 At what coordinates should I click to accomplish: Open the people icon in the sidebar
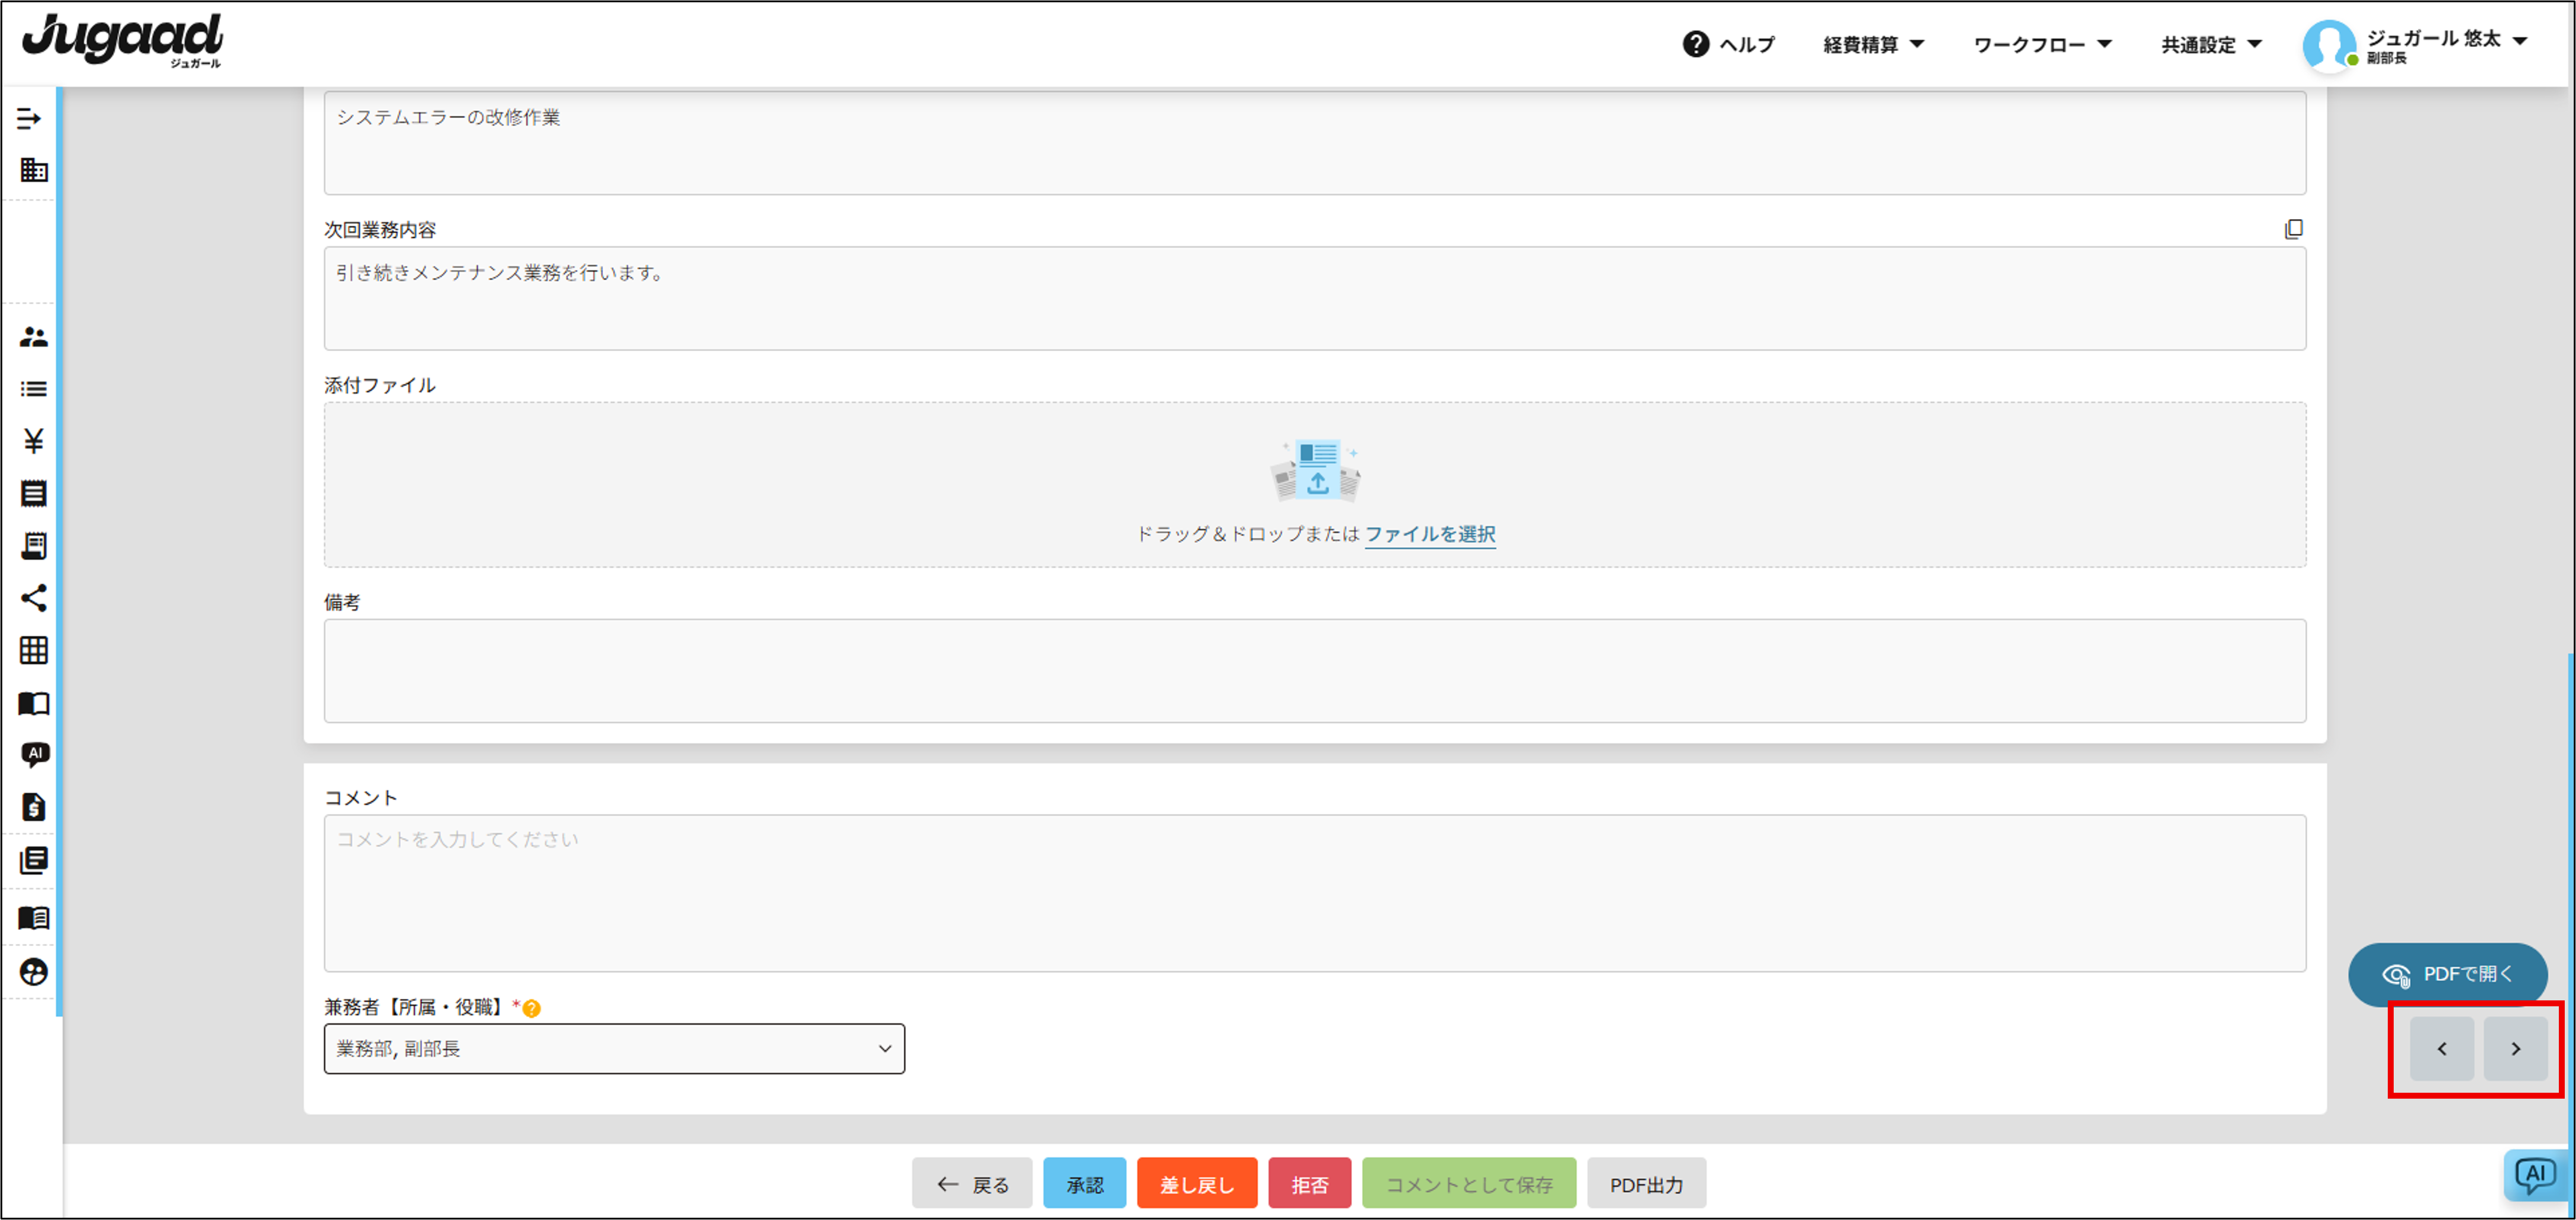click(33, 337)
